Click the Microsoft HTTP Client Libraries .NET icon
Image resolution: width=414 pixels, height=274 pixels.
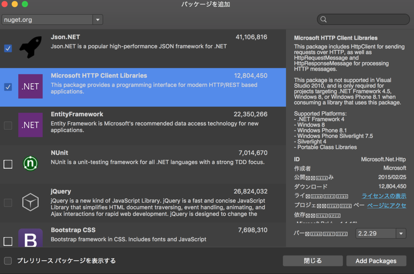coord(30,86)
